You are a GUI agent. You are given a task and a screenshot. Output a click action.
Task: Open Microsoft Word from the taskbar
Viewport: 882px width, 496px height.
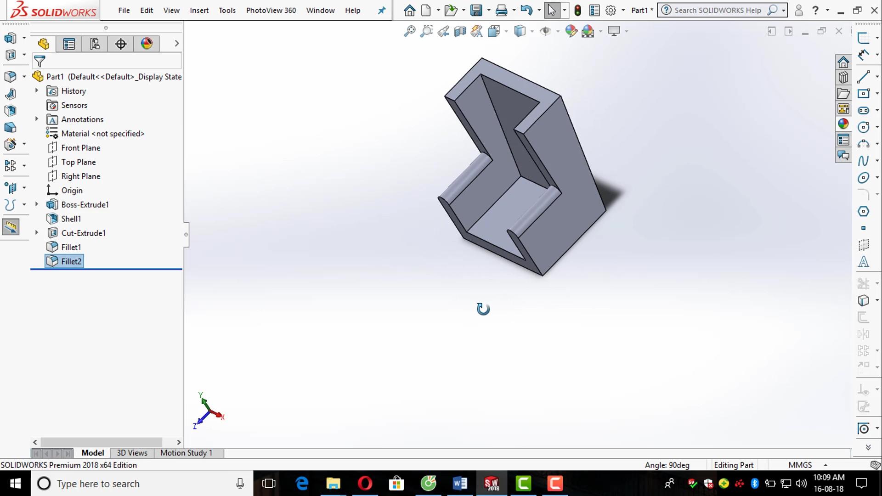460,483
